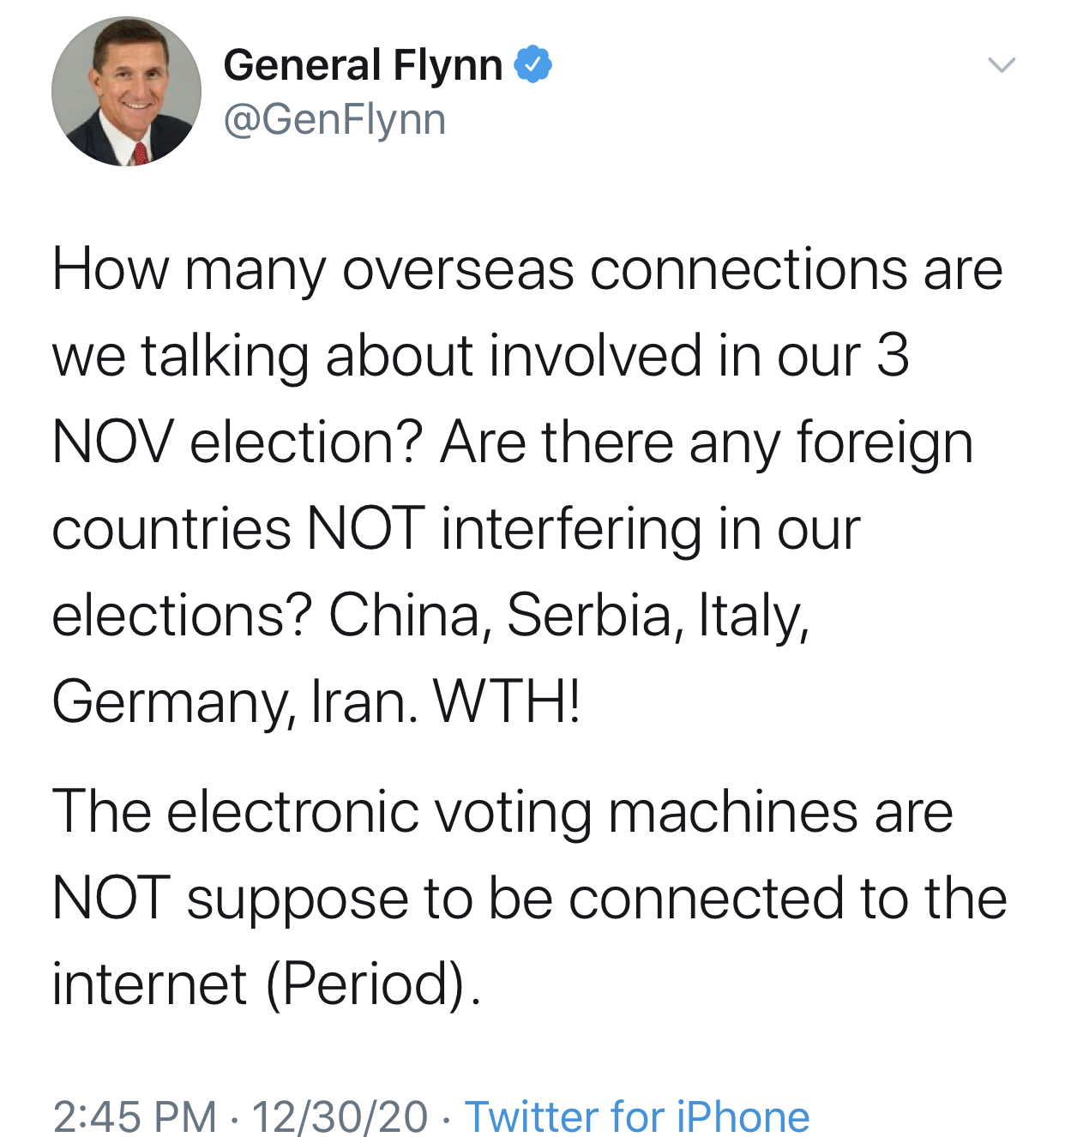The width and height of the screenshot is (1065, 1137).
Task: Click the "WTH!" text in the tweet
Action: pyautogui.click(x=508, y=702)
